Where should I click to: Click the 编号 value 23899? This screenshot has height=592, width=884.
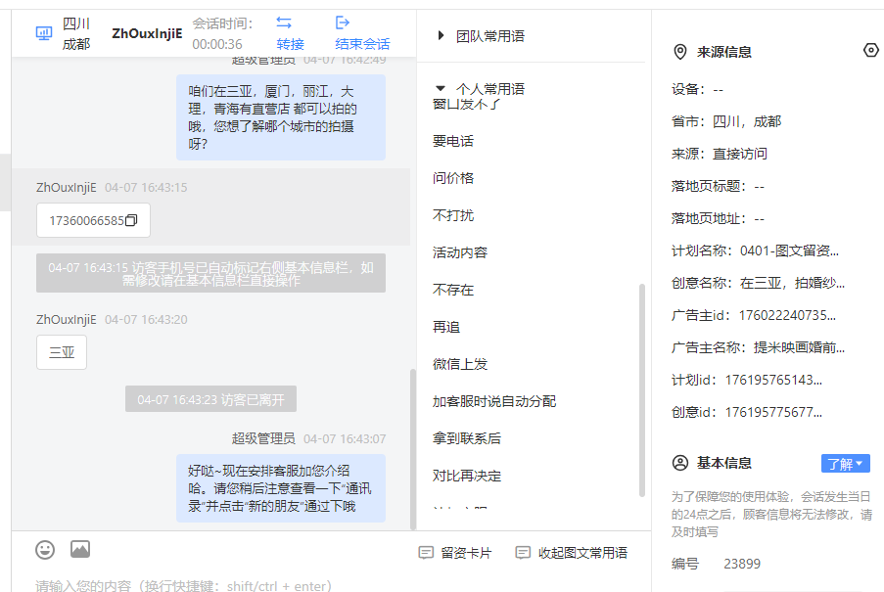742,564
